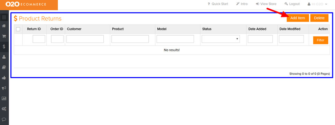
Task: Expand the Status filter dropdown
Action: click(221, 39)
